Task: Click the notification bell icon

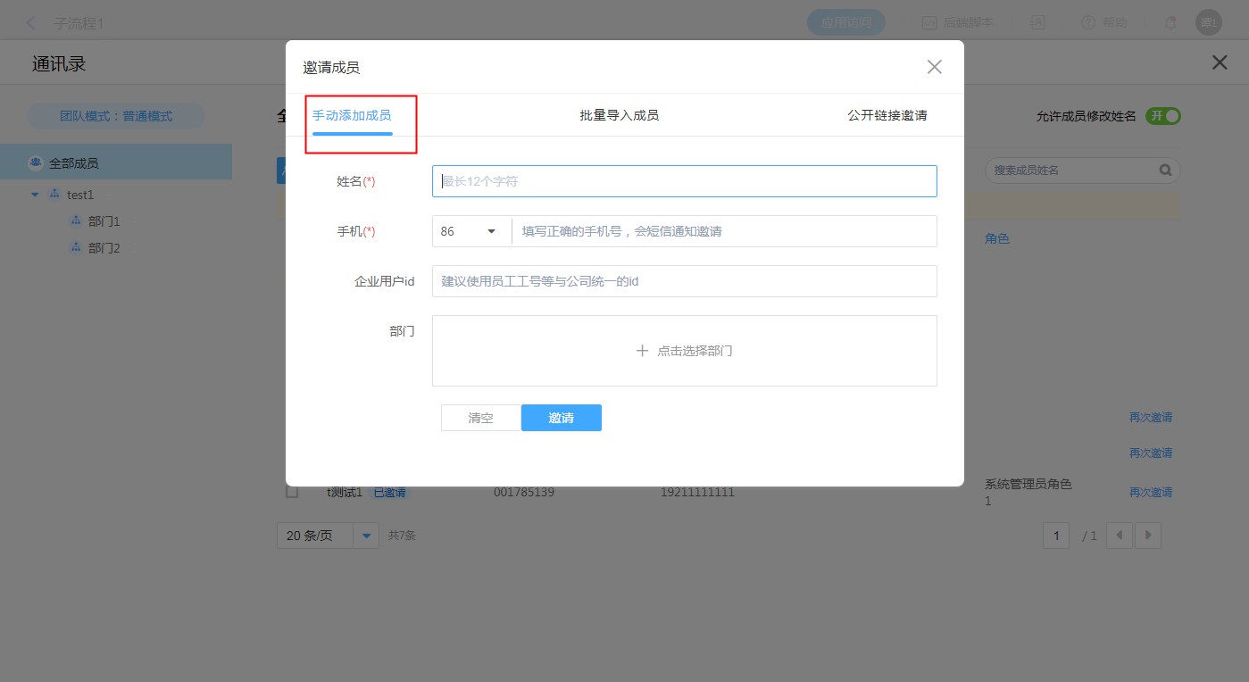Action: [1170, 23]
